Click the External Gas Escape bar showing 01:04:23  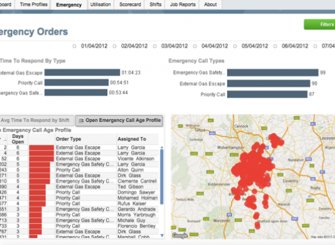(x=82, y=72)
